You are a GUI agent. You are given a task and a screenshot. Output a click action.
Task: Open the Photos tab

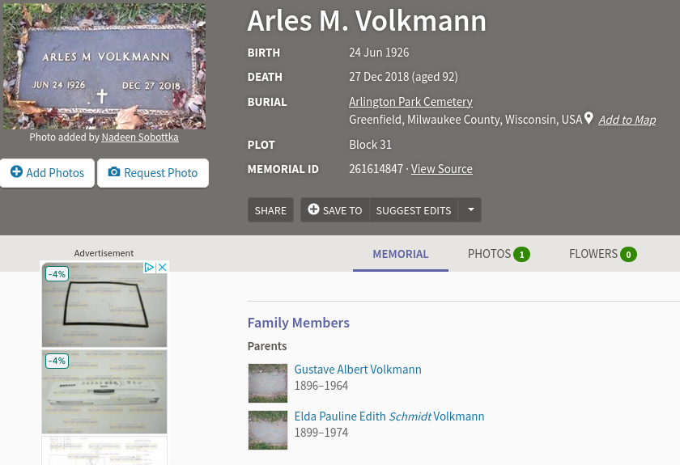[x=489, y=254]
